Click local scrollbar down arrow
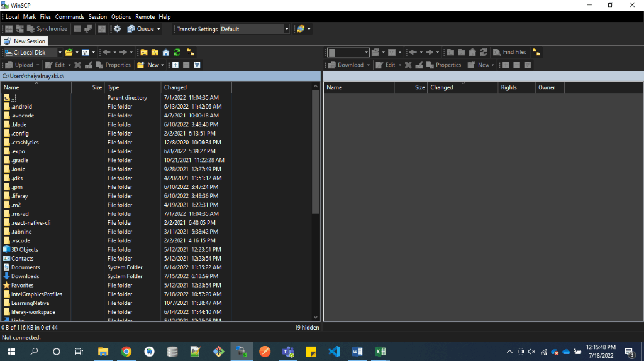The image size is (644, 361). point(316,317)
